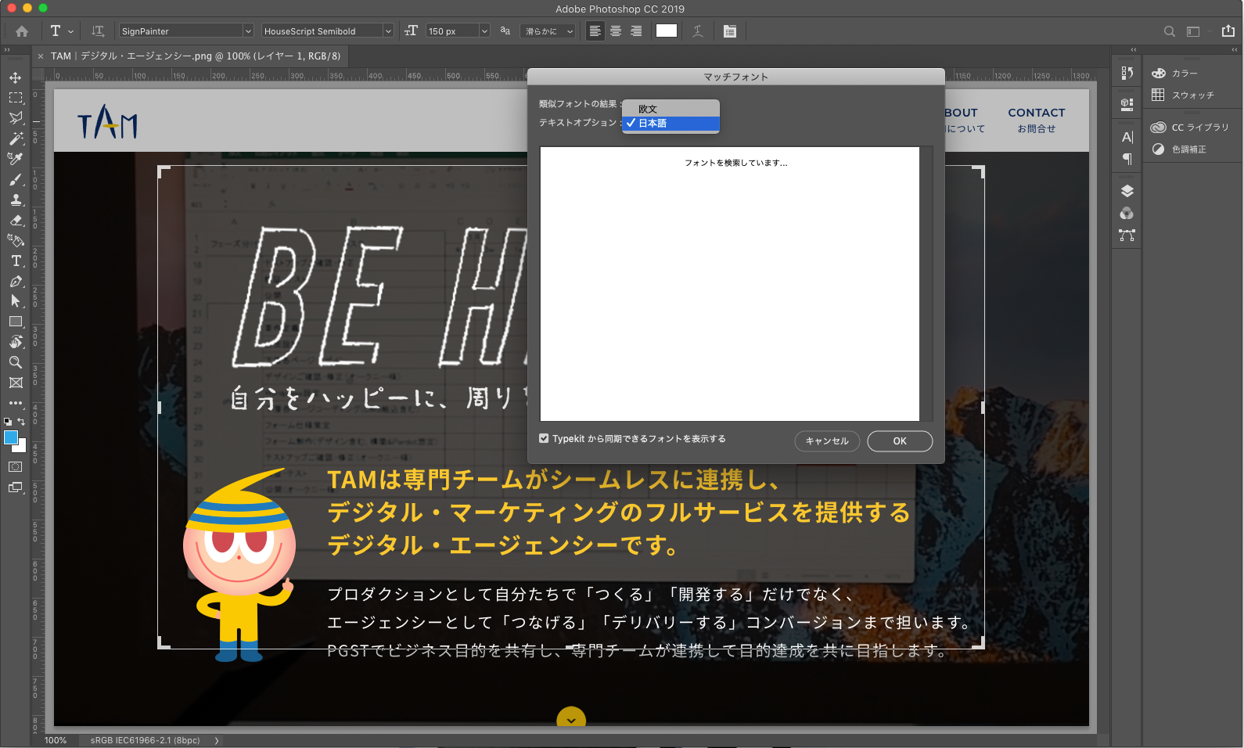The image size is (1244, 748).
Task: Change the screen mode
Action: pyautogui.click(x=16, y=487)
